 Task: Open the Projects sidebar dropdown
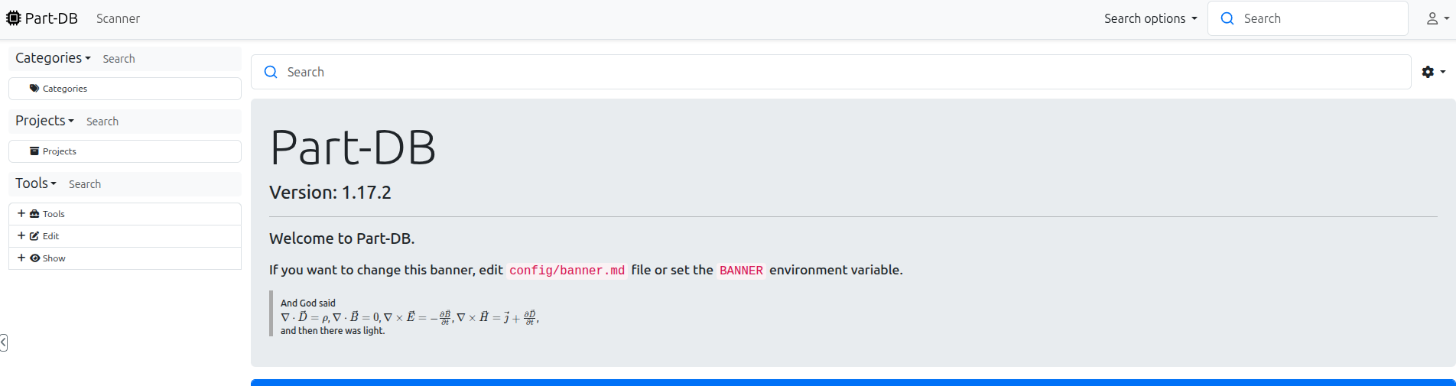pyautogui.click(x=44, y=121)
